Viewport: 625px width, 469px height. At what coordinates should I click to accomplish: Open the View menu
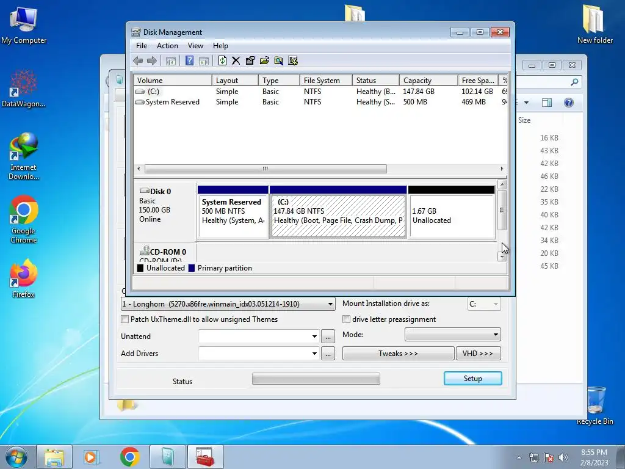pyautogui.click(x=195, y=45)
